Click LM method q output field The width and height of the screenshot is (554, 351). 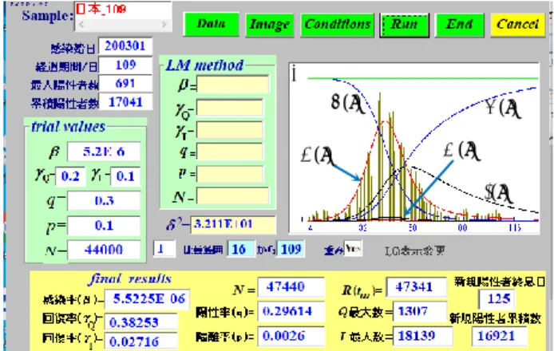(x=230, y=152)
